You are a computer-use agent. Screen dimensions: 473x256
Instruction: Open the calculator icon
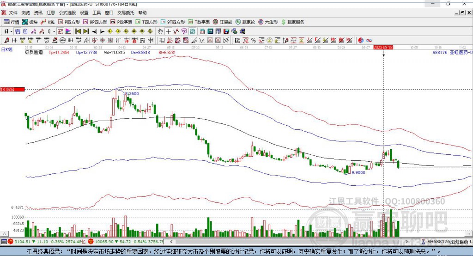click(x=211, y=31)
